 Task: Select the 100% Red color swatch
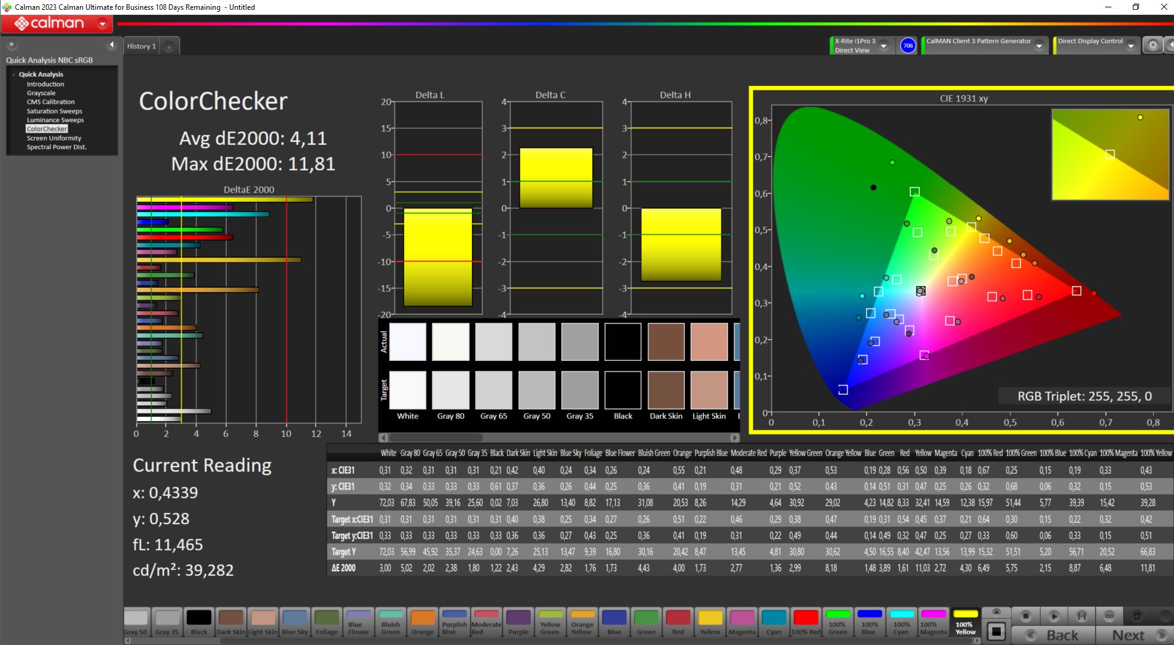[805, 622]
